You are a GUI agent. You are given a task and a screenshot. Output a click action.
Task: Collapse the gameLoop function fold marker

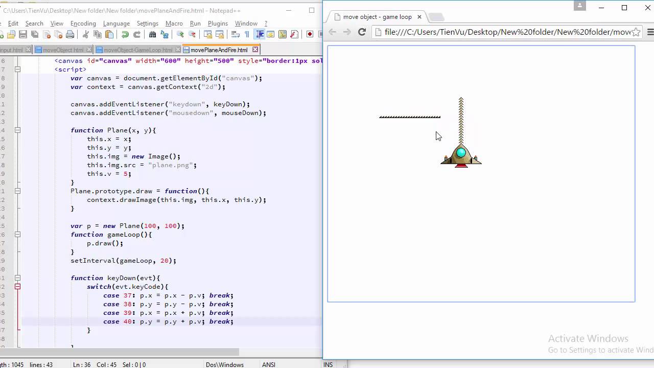17,235
